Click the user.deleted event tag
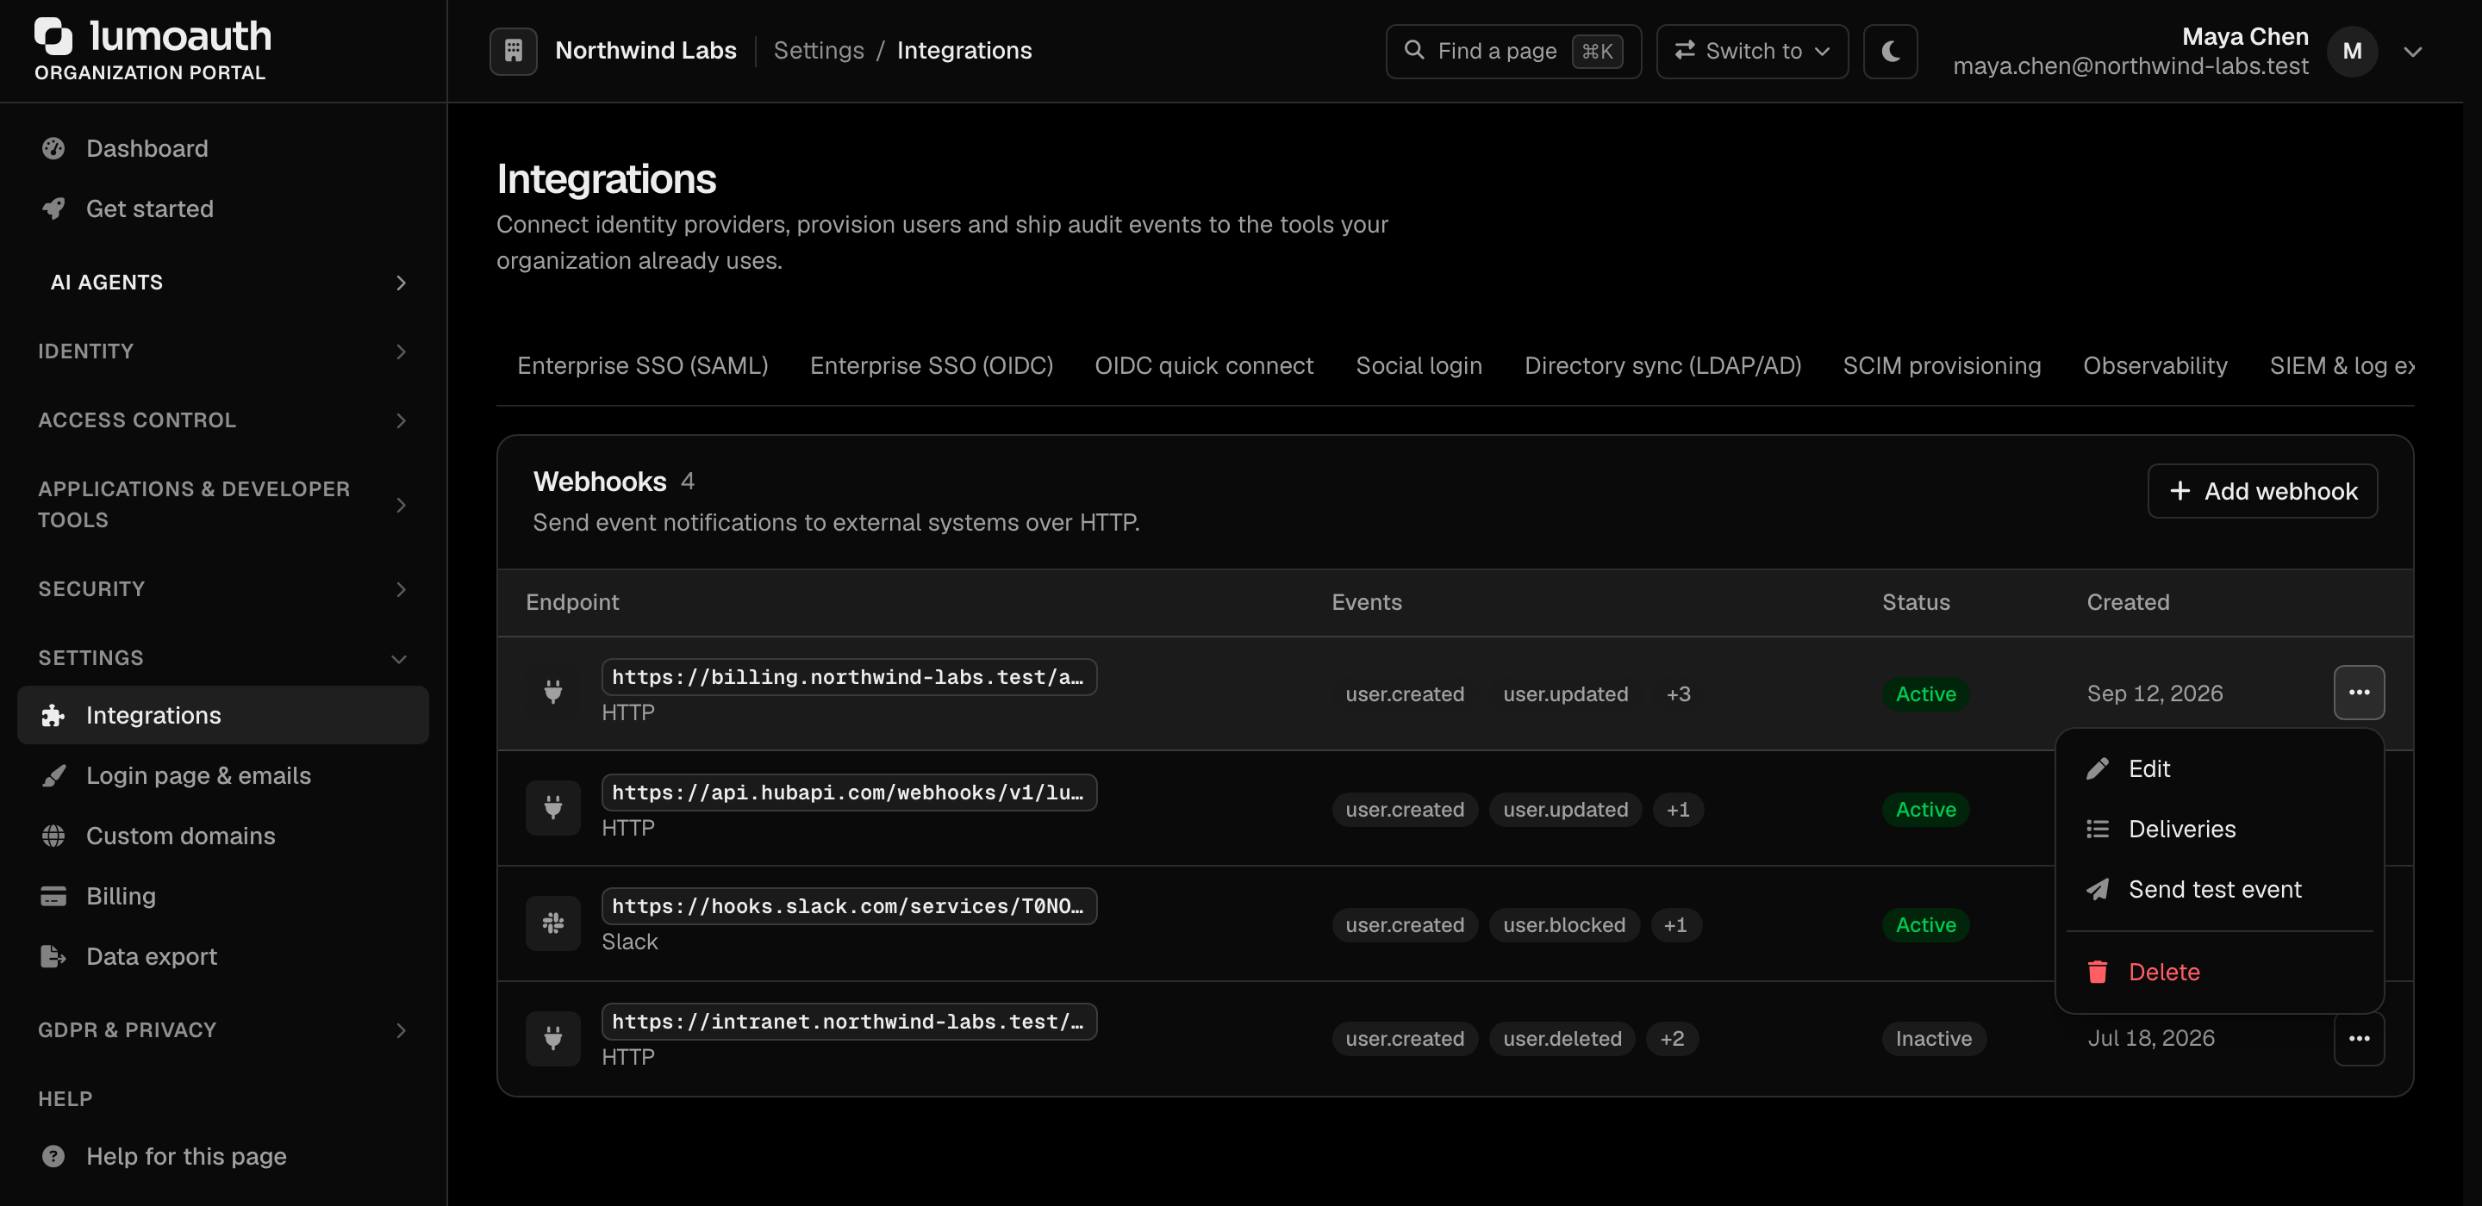 pos(1562,1040)
